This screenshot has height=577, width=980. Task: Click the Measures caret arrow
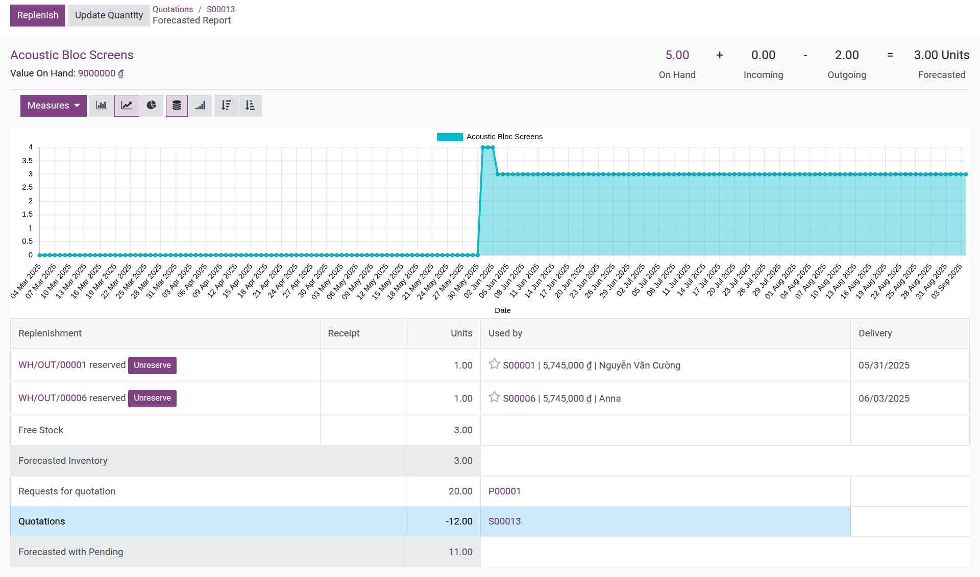[x=77, y=106]
